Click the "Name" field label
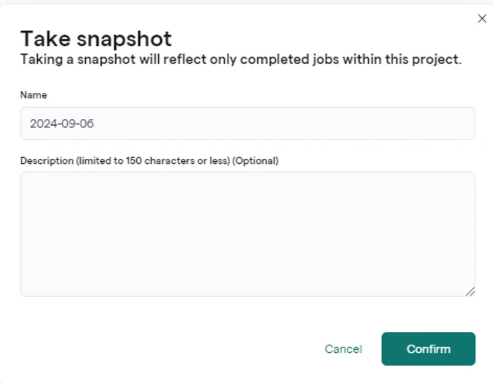 (33, 95)
